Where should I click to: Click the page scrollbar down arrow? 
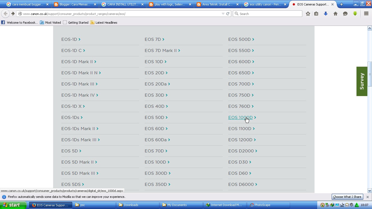(370, 191)
